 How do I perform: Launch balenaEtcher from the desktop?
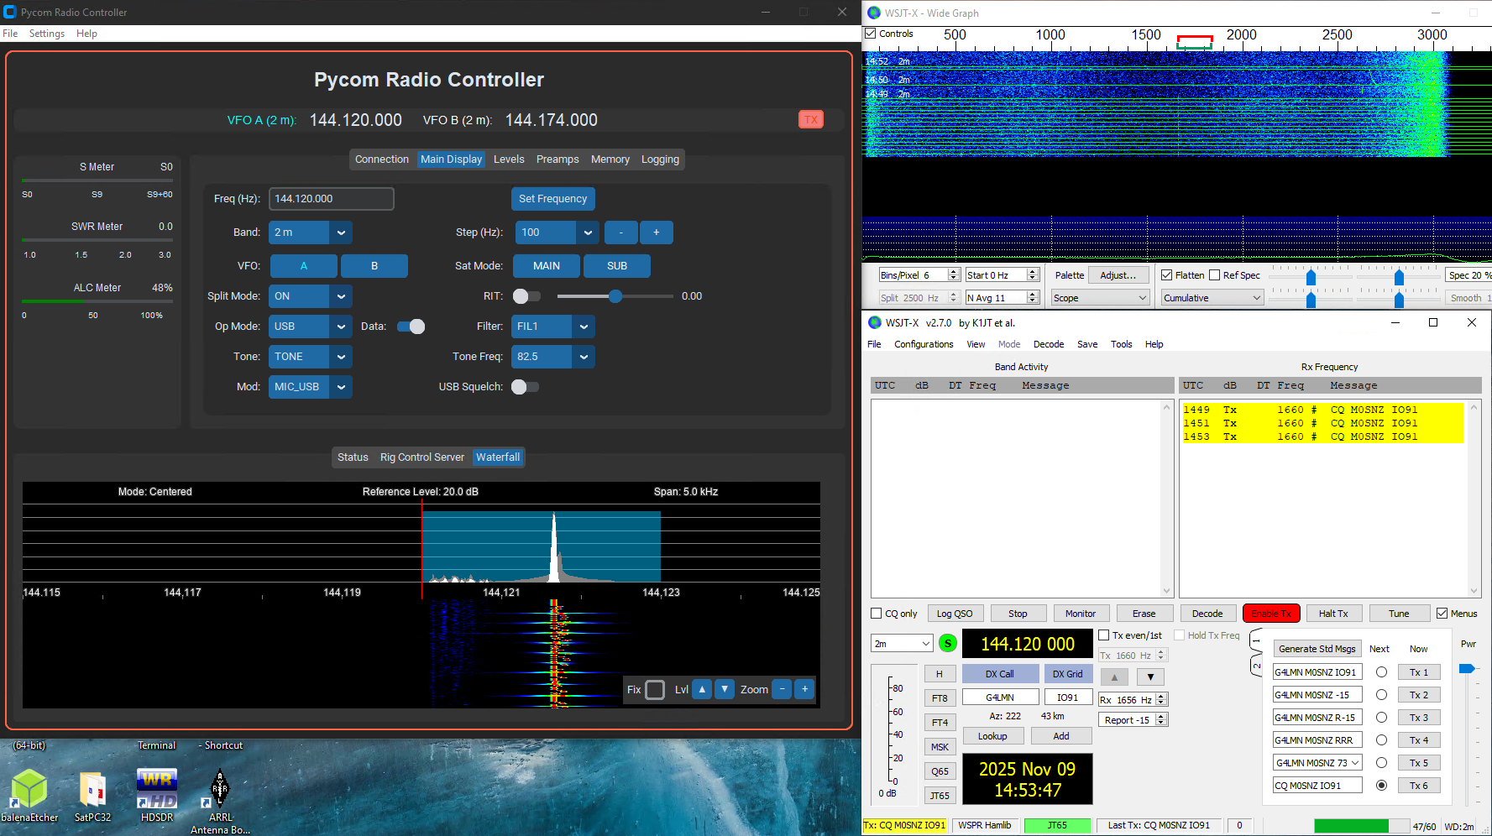pos(30,789)
